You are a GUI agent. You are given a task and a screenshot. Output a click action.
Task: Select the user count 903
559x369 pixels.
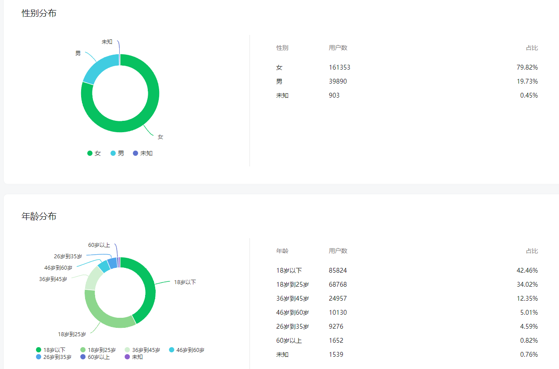tap(334, 95)
